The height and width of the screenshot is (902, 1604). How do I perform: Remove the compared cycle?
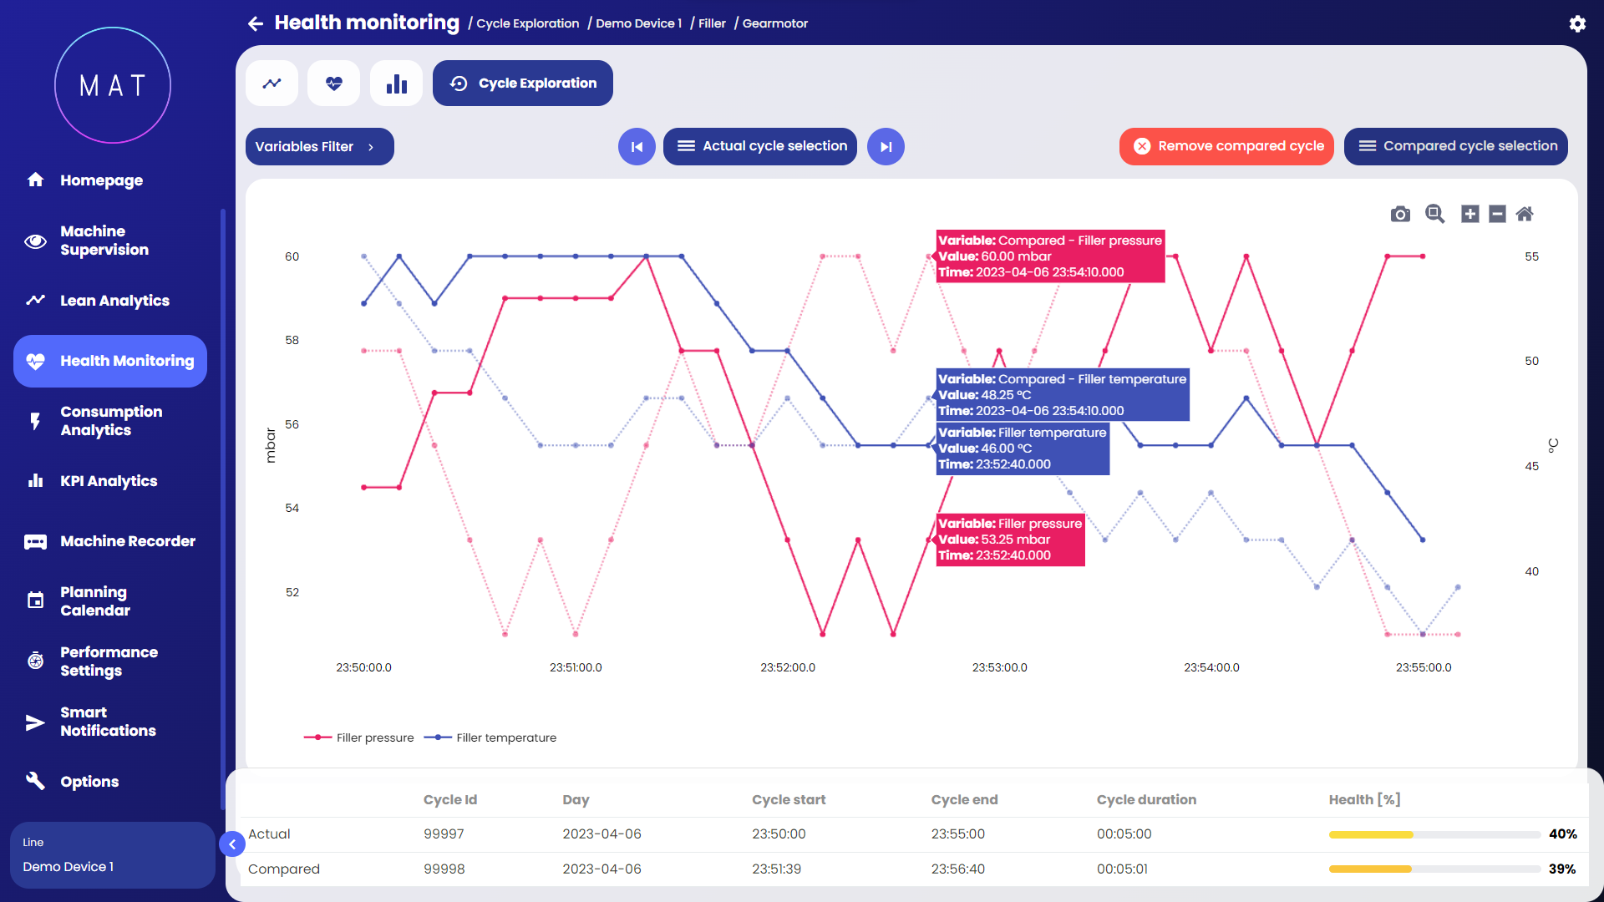(x=1226, y=146)
